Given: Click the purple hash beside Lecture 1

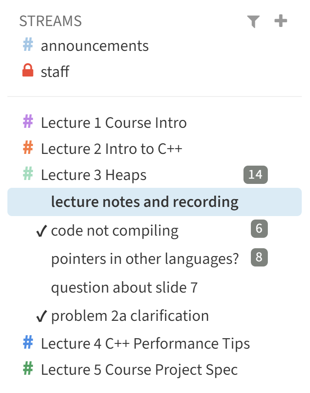Looking at the screenshot, I should [x=28, y=122].
